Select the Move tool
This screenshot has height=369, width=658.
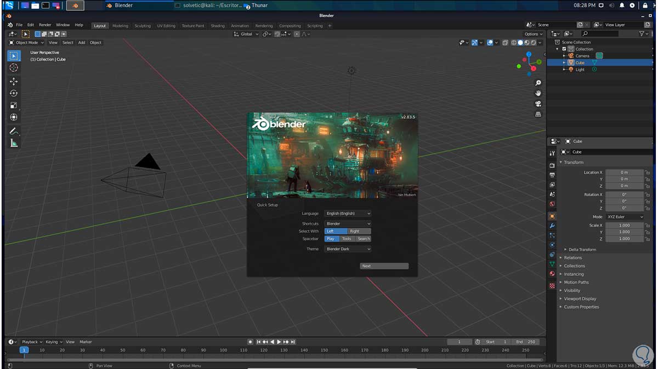tap(14, 81)
